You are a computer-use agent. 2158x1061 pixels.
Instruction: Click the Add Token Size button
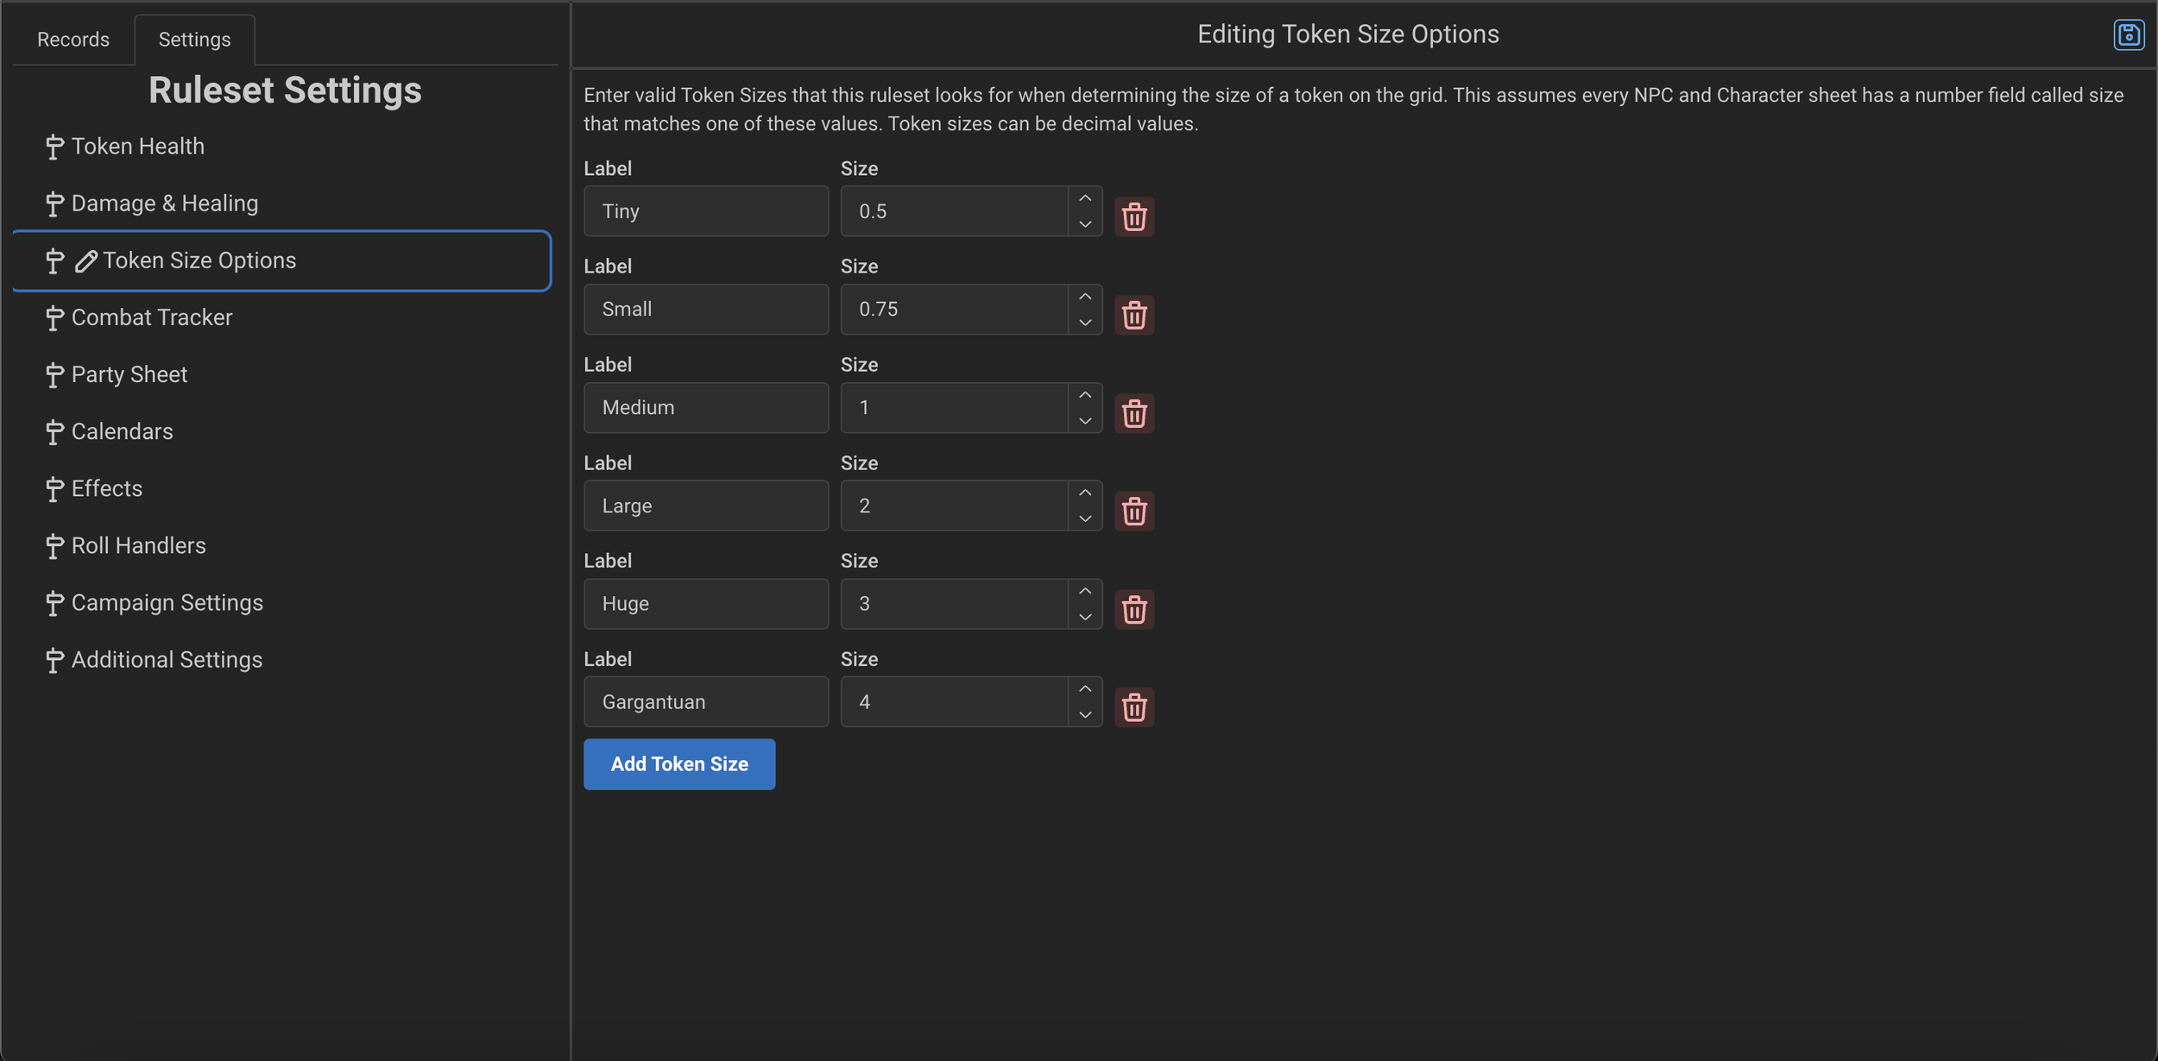679,764
